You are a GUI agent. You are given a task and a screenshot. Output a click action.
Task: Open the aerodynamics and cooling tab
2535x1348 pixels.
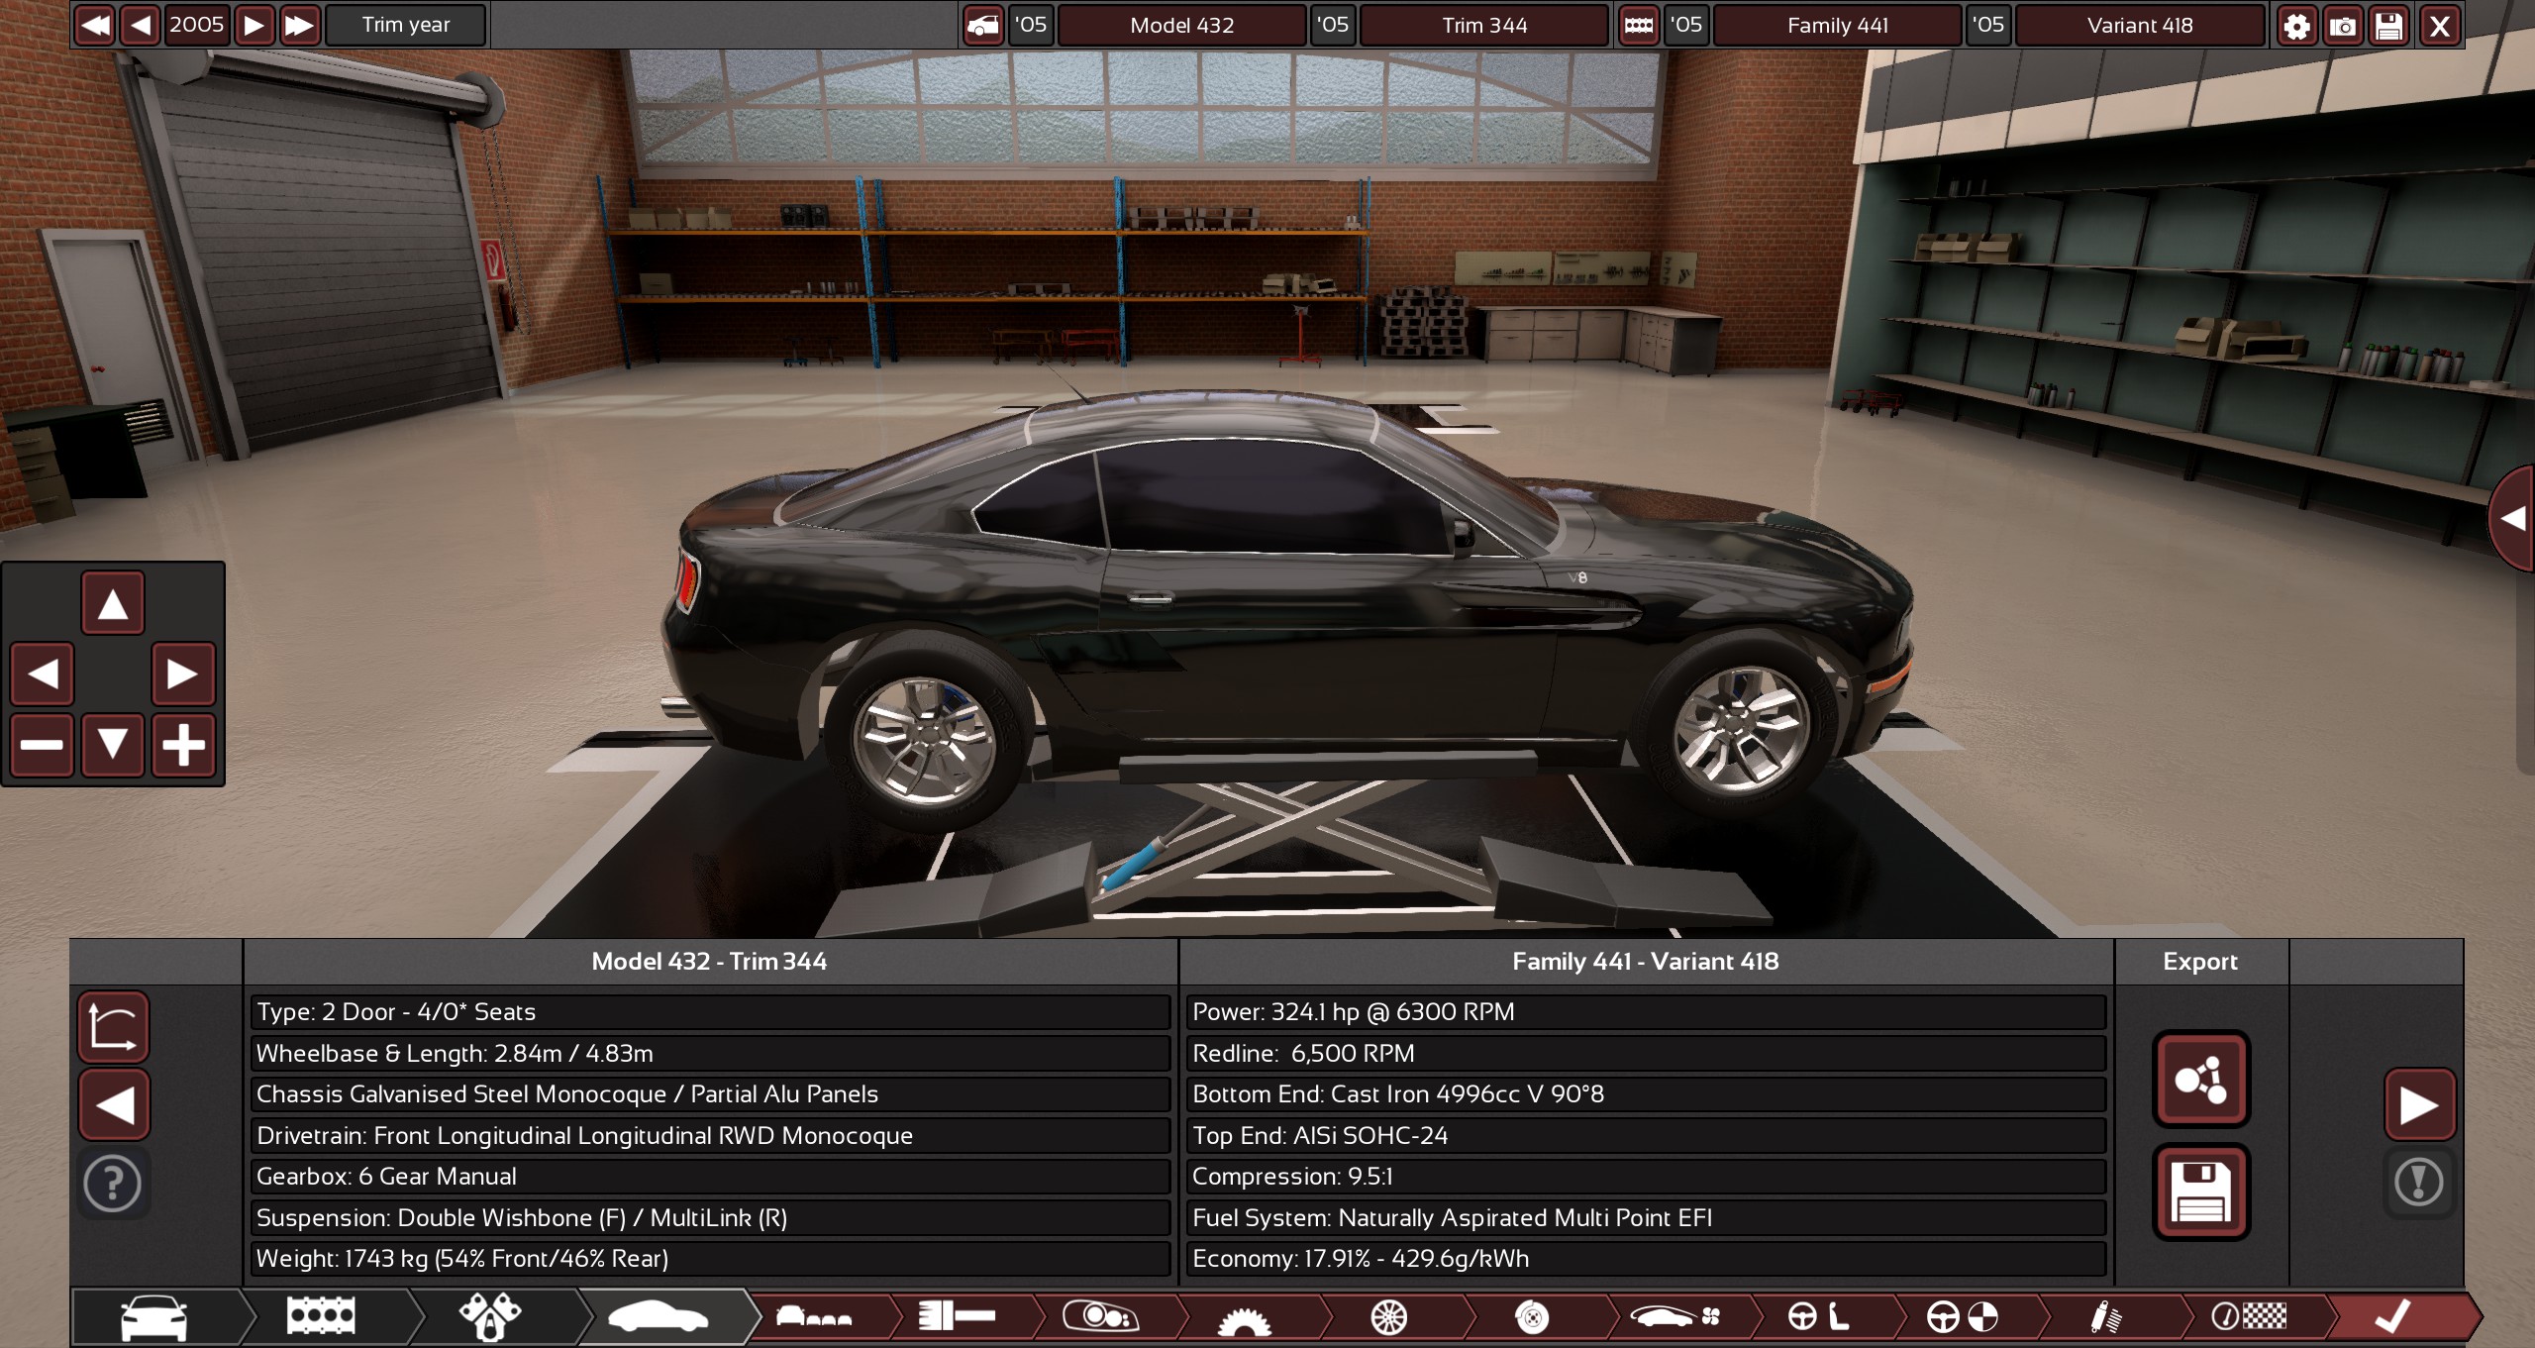[x=1675, y=1316]
